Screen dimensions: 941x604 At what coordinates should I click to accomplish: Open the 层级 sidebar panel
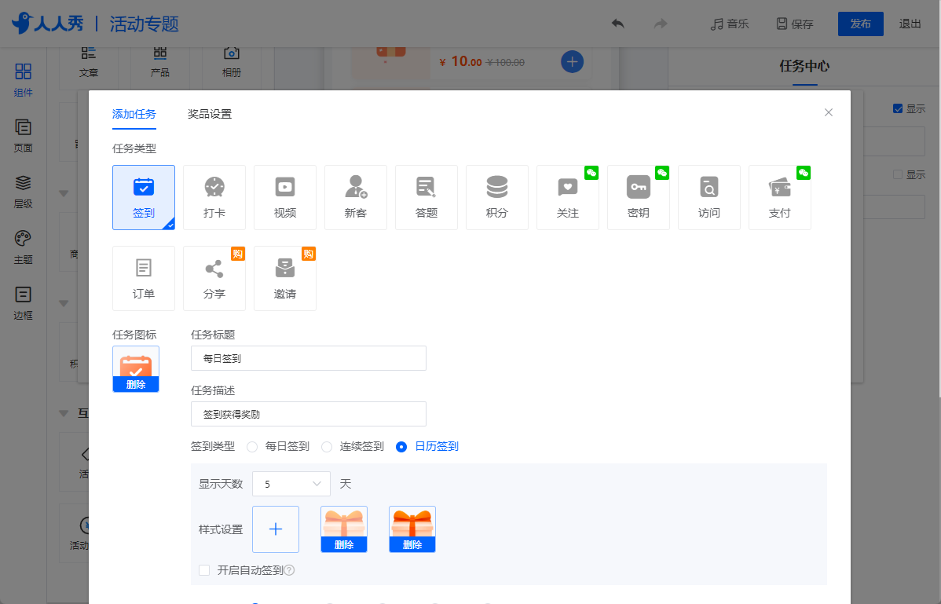click(x=23, y=192)
